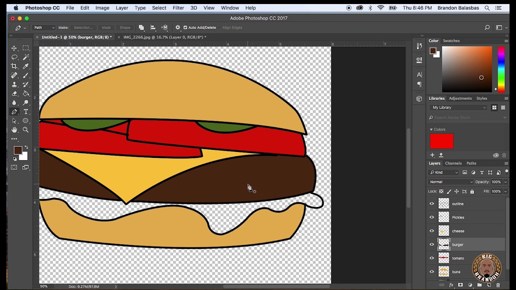Hide the outline layer
This screenshot has width=516, height=290.
[x=432, y=204]
